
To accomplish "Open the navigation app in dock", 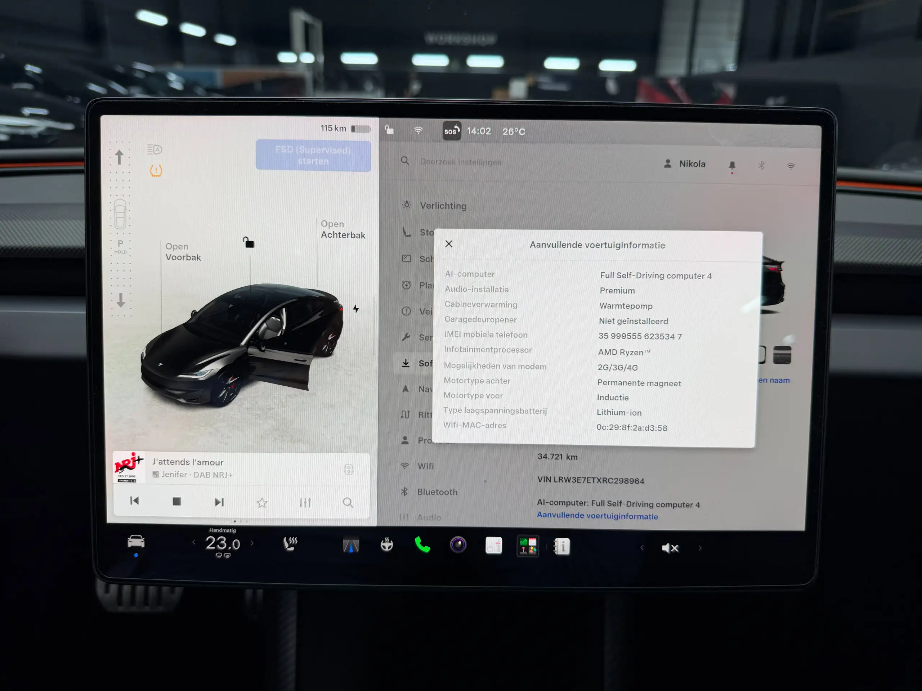I will pyautogui.click(x=351, y=545).
